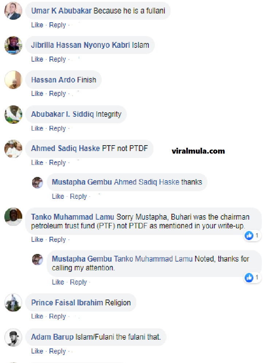Like Adam Barup's Islam/Fulani comment
Image resolution: width=280 pixels, height=363 pixels.
pos(37,351)
